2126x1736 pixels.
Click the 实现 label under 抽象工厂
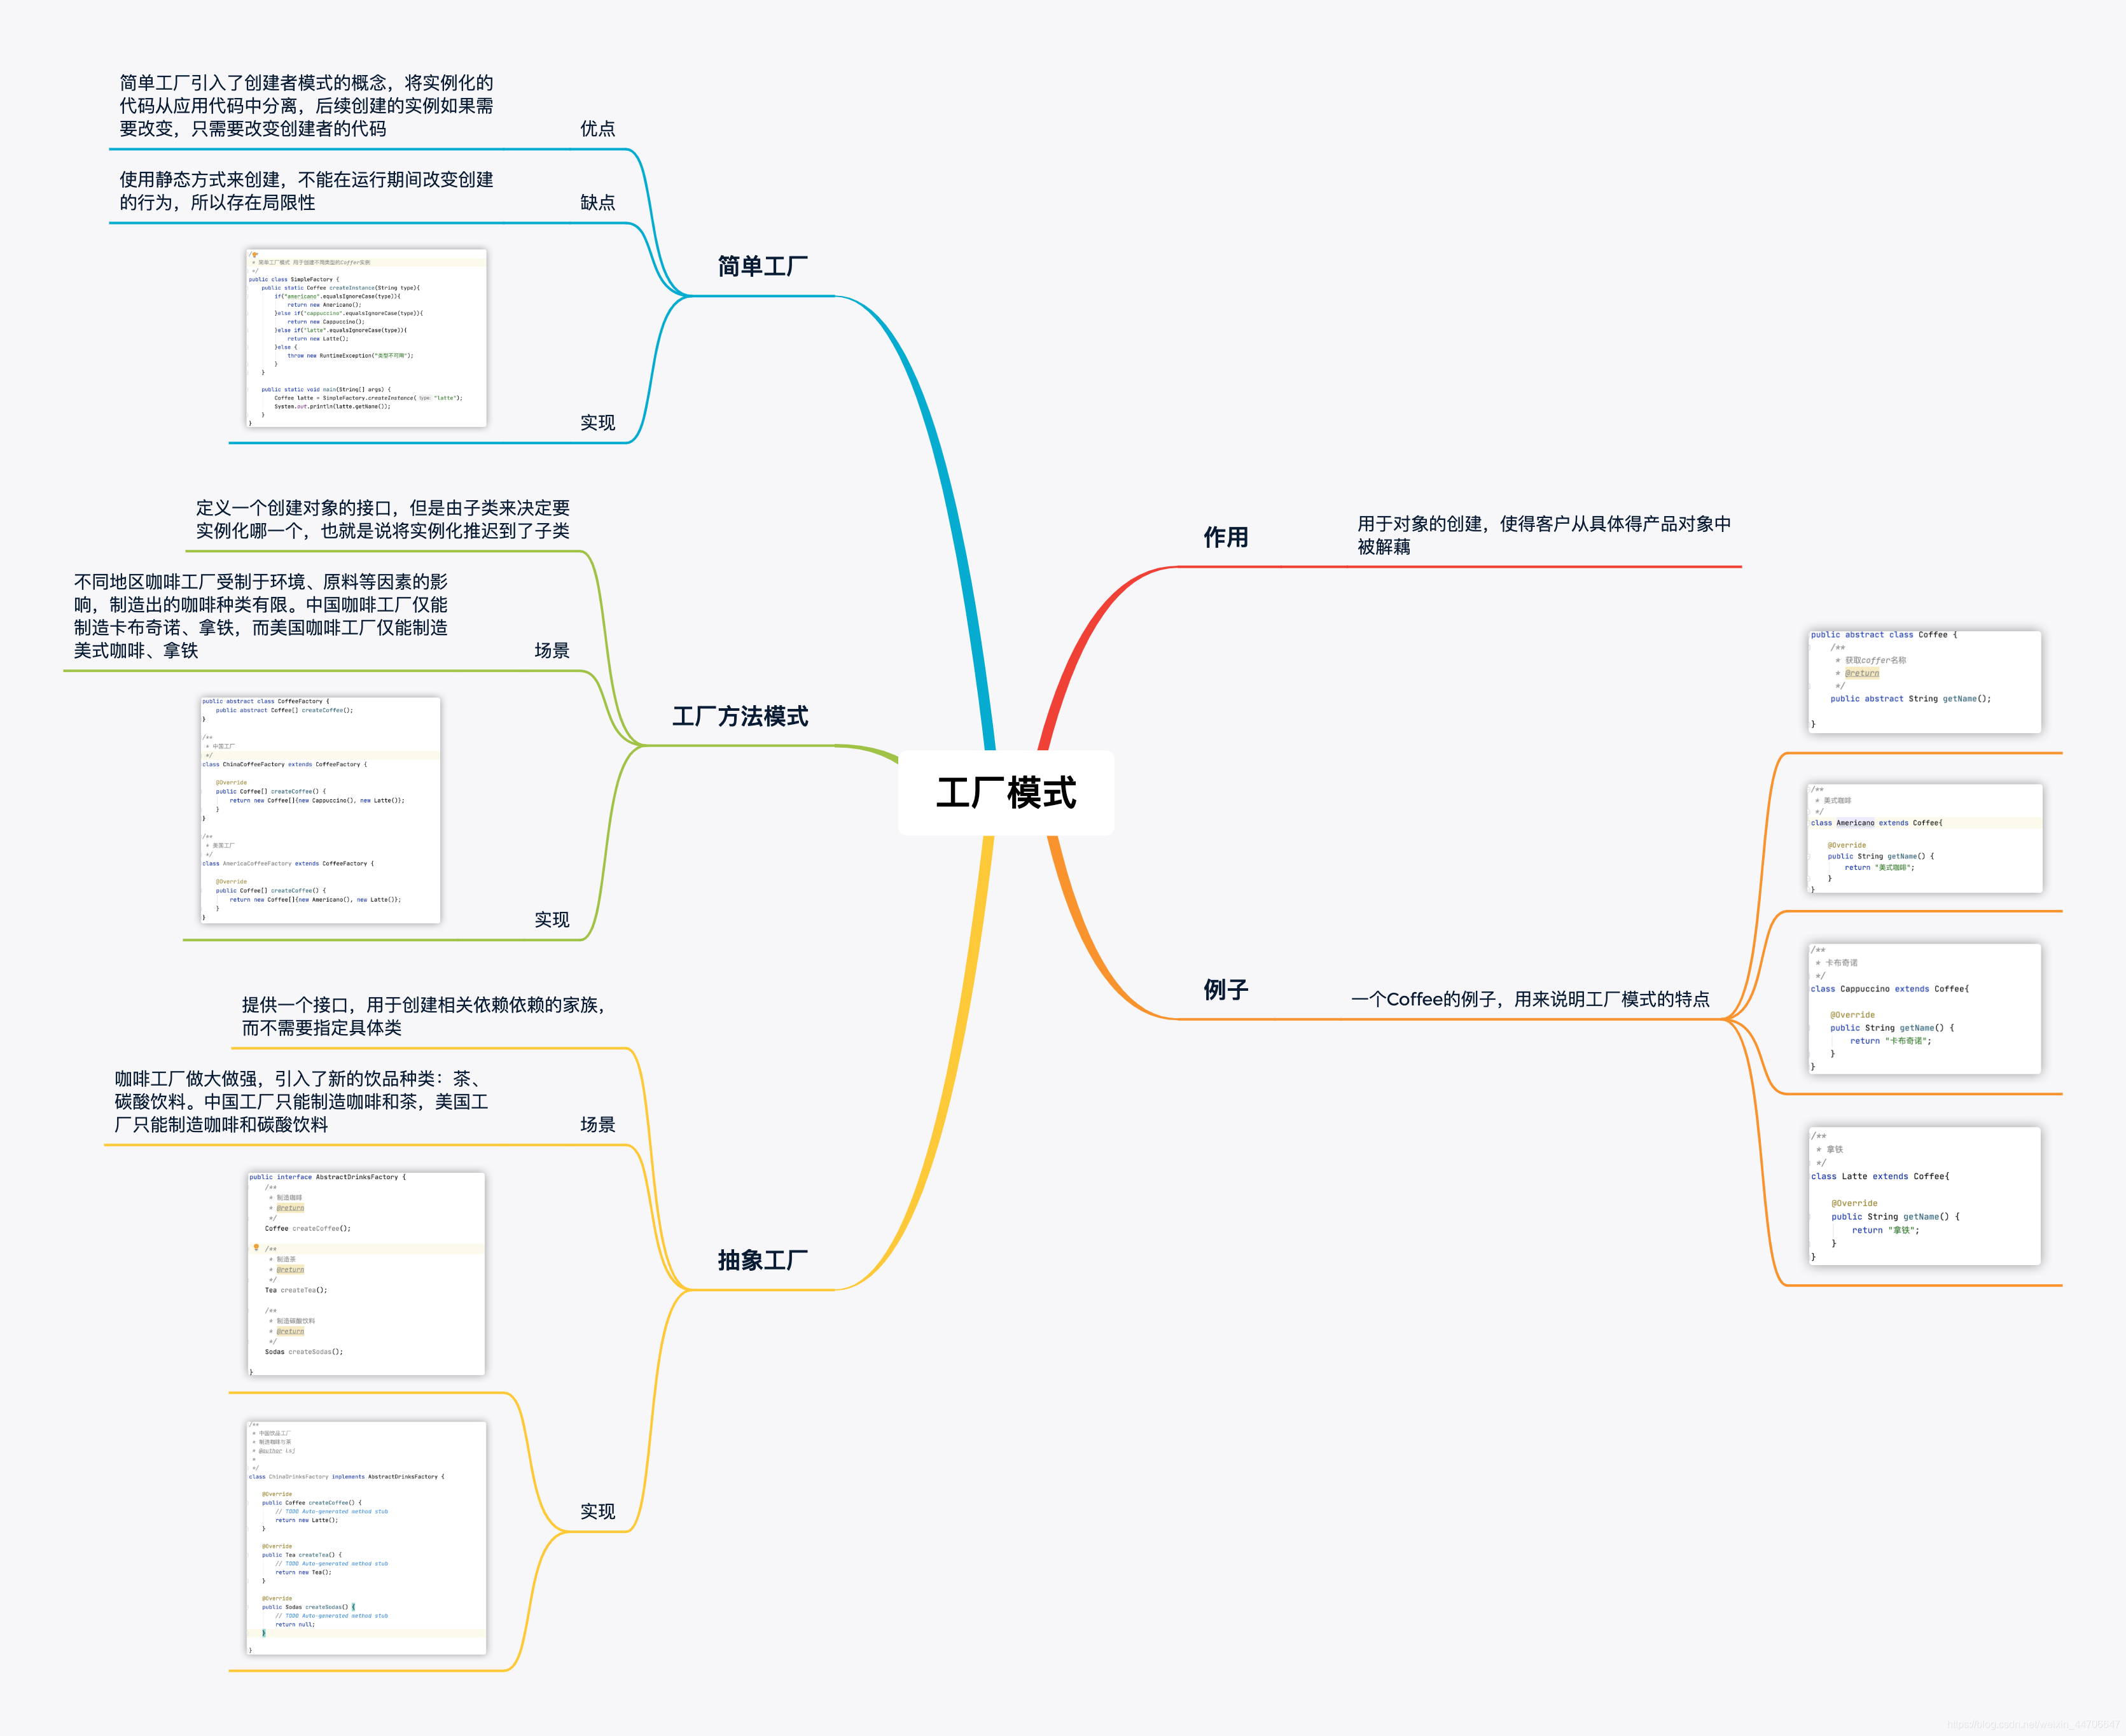(x=598, y=1512)
